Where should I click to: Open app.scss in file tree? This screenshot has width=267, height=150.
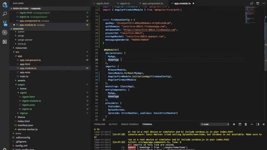50,72
